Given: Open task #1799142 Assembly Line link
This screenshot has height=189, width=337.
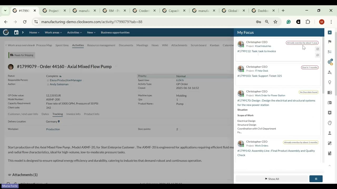Looking at the screenshot, I should (276, 153).
